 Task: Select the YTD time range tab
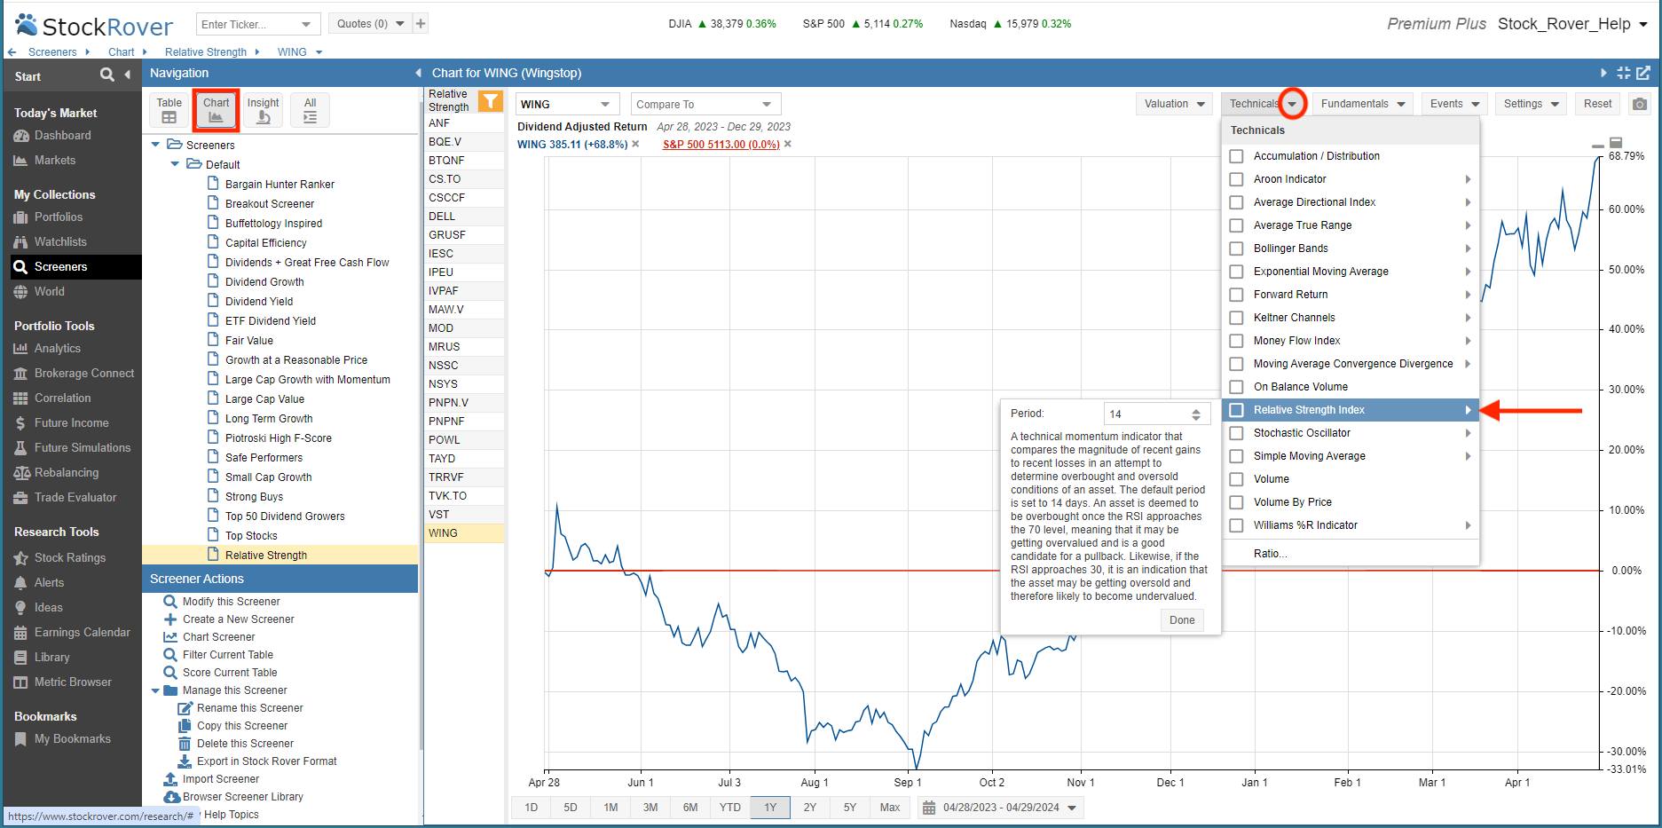pyautogui.click(x=730, y=808)
